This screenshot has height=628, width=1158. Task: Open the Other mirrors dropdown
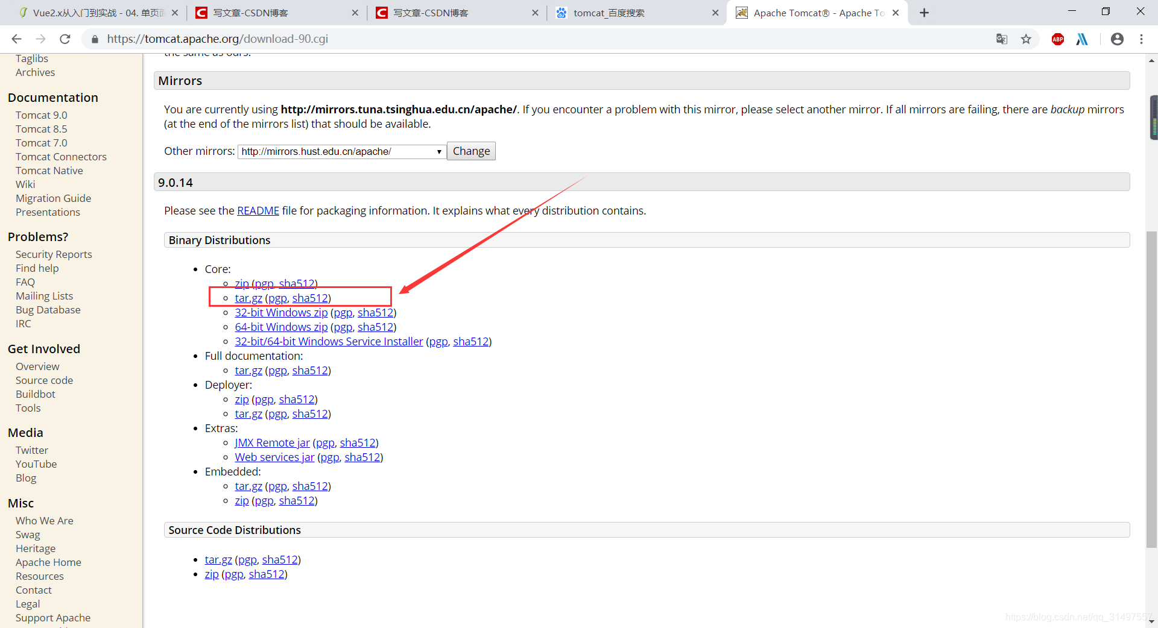click(x=341, y=151)
